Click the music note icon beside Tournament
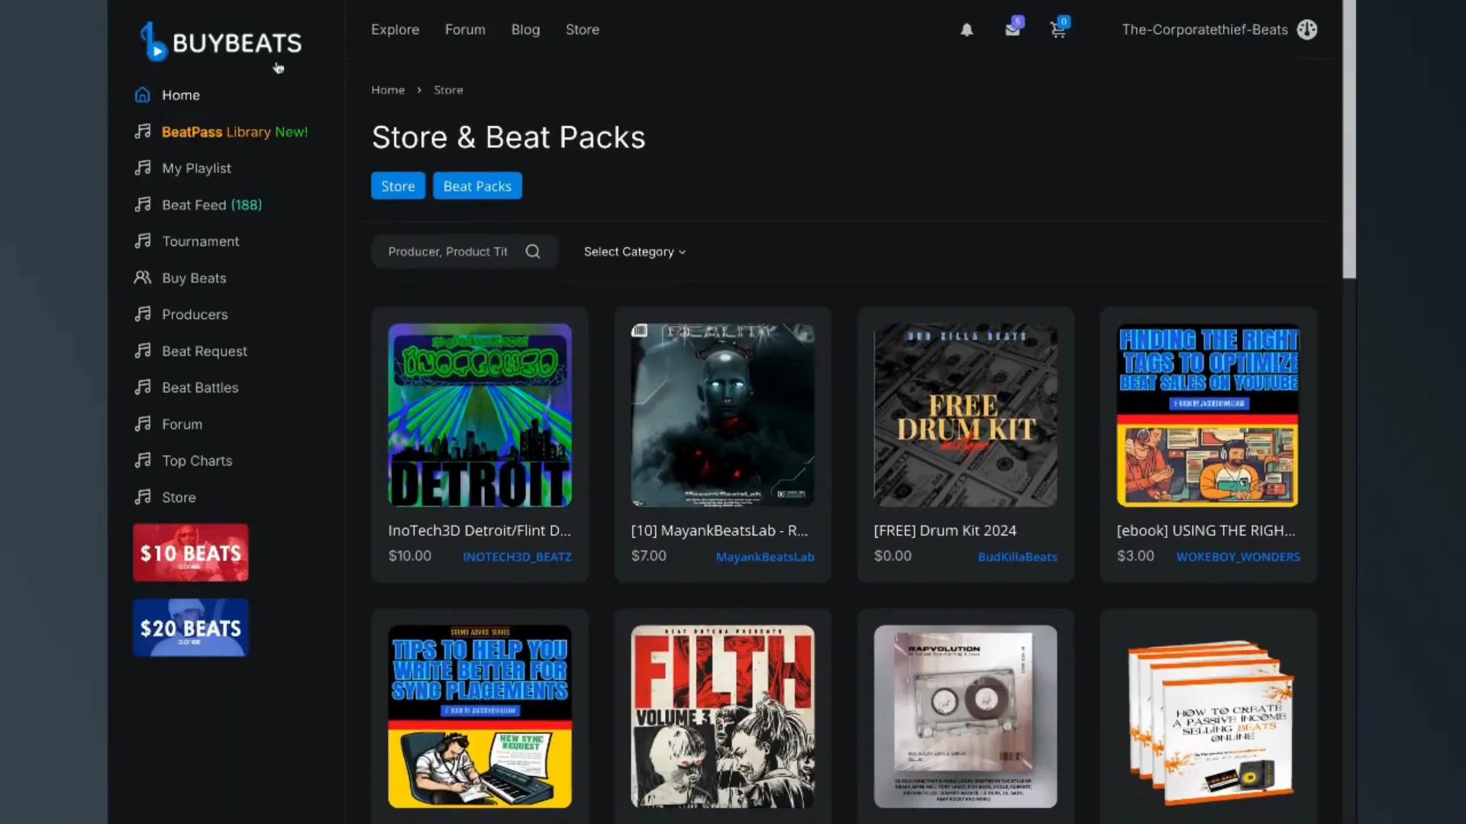This screenshot has width=1466, height=824. coord(143,241)
